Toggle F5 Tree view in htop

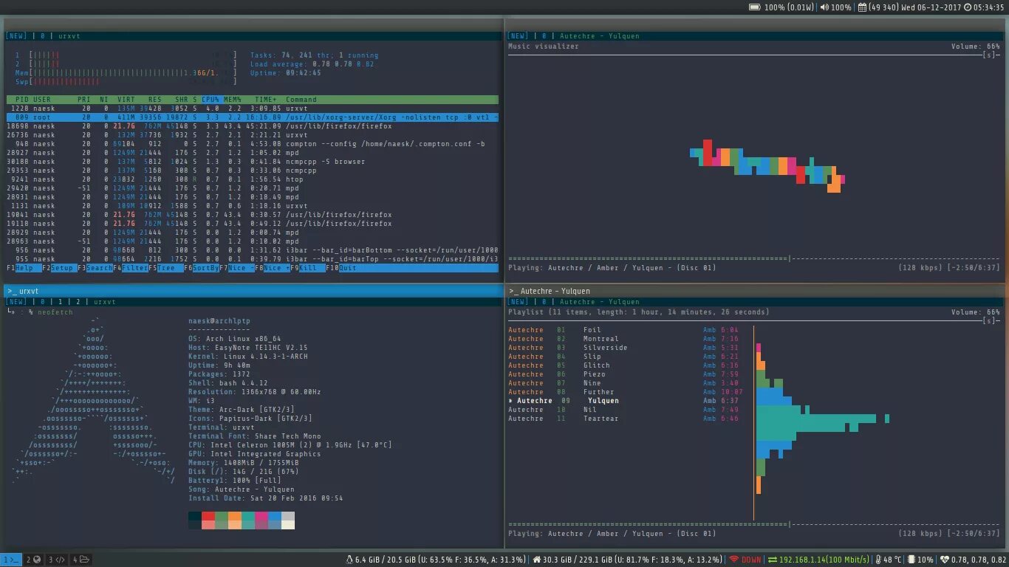point(165,268)
